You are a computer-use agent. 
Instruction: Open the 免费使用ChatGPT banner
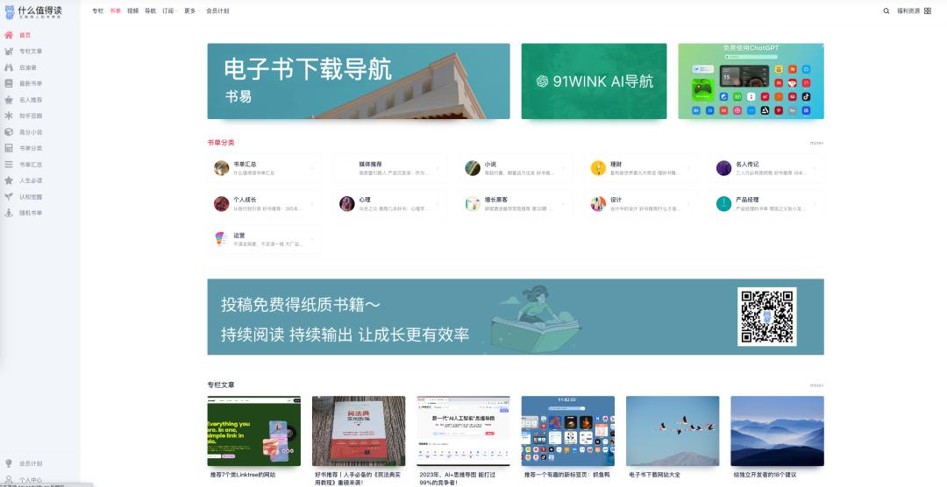[751, 81]
